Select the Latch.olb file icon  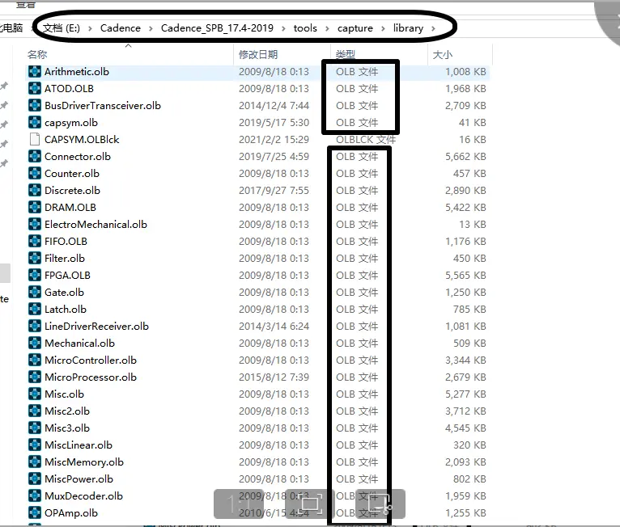(x=35, y=310)
